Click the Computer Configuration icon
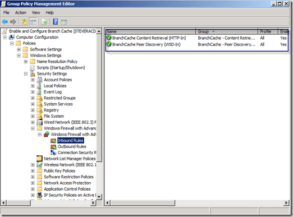The height and width of the screenshot is (217, 293). pyautogui.click(x=12, y=37)
